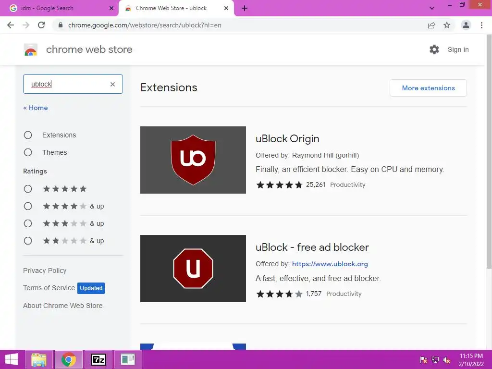Click Action Center flag tray icon
This screenshot has height=369, width=492.
click(424, 360)
